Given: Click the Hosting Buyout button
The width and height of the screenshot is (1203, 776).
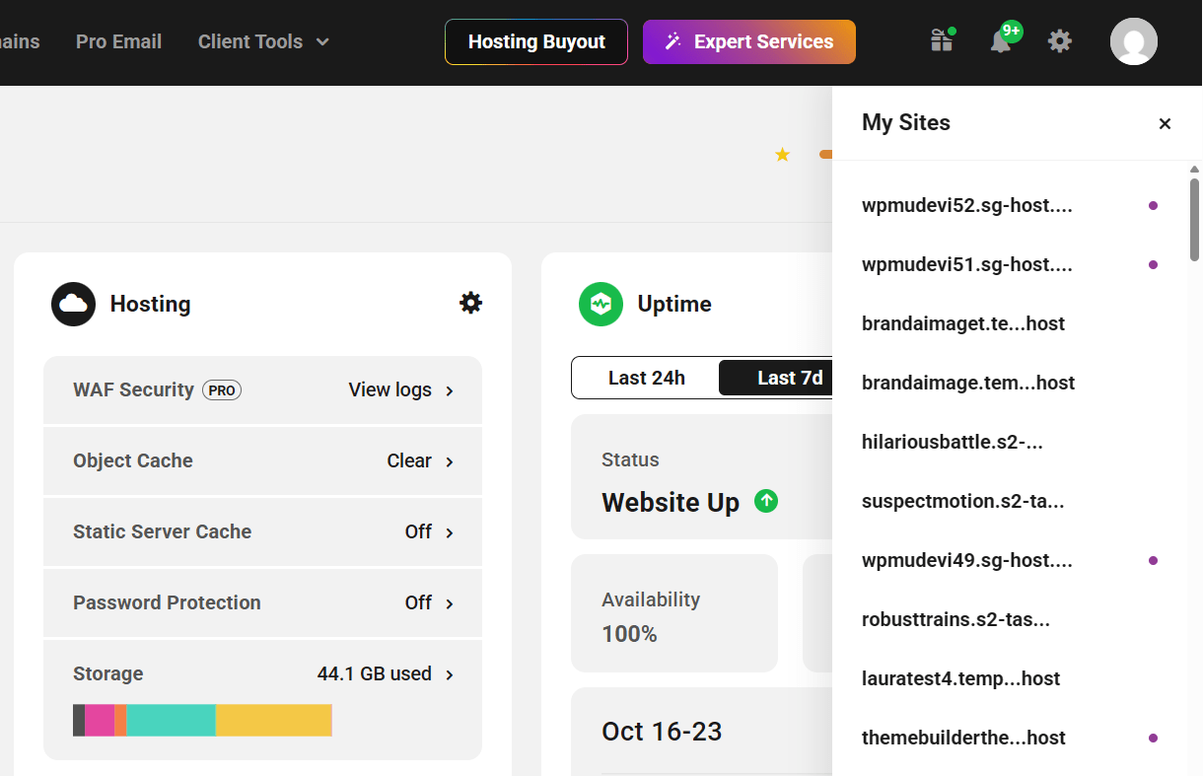Looking at the screenshot, I should (536, 41).
